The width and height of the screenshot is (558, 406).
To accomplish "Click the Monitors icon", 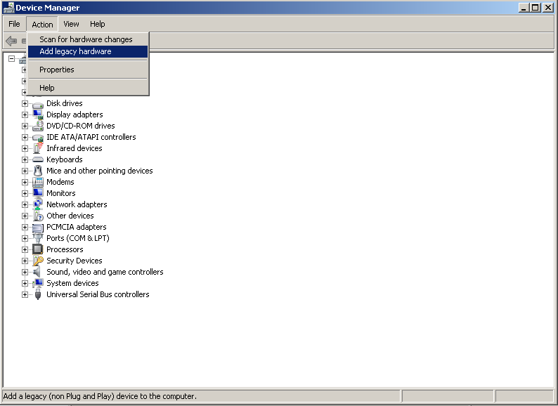I will (x=38, y=193).
